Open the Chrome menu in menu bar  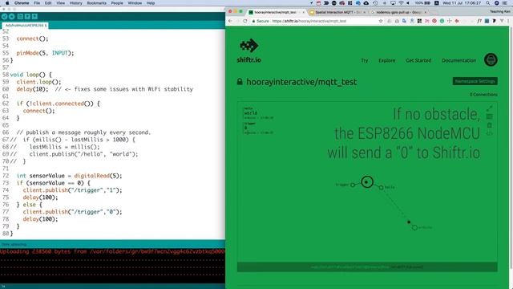[22, 3]
